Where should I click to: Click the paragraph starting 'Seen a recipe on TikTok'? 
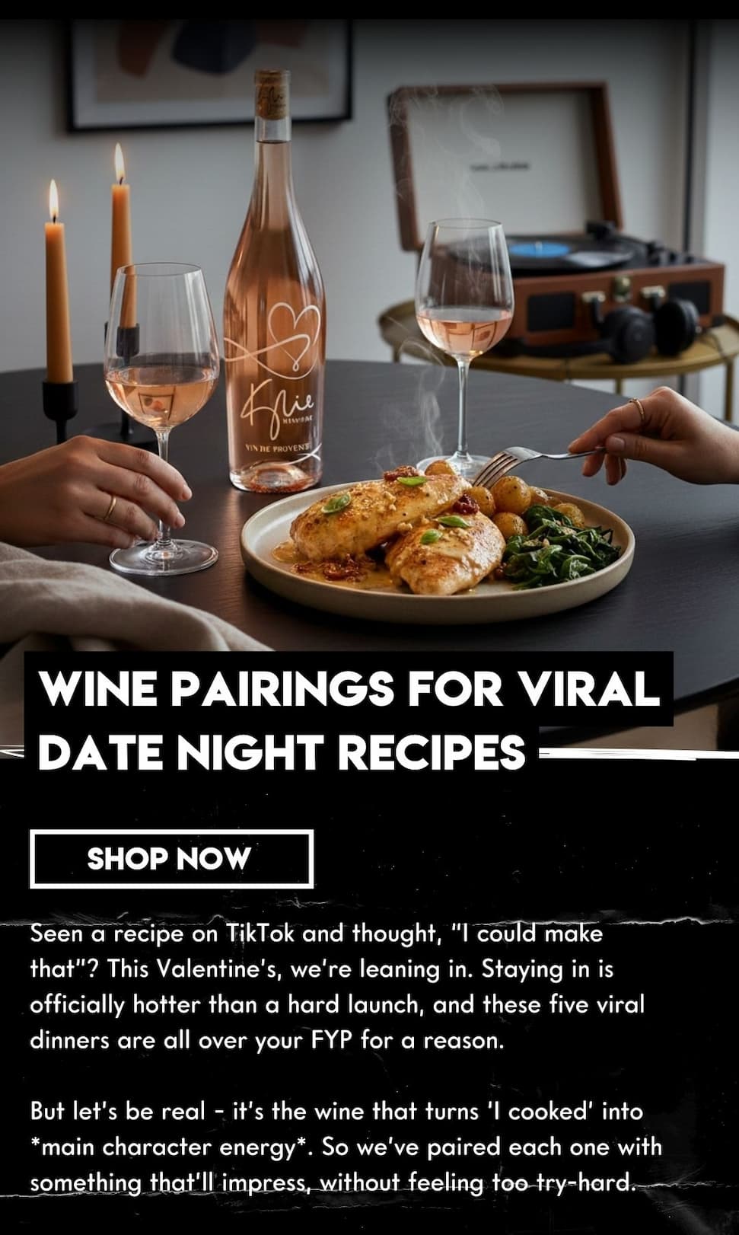tap(337, 987)
